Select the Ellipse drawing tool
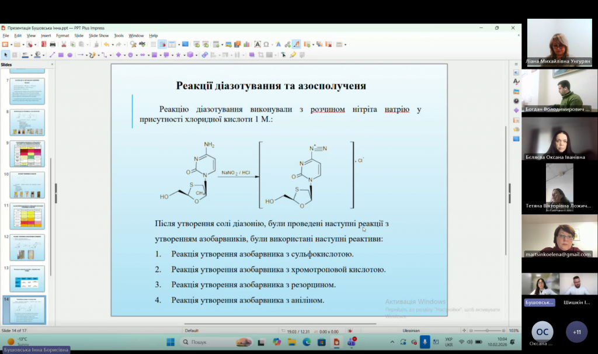 (x=69, y=55)
